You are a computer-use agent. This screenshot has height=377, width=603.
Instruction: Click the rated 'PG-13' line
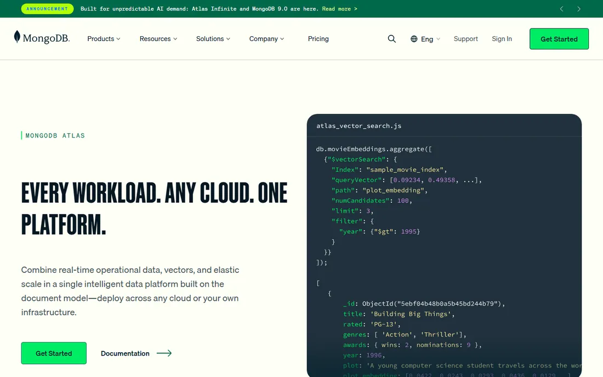tap(372, 324)
